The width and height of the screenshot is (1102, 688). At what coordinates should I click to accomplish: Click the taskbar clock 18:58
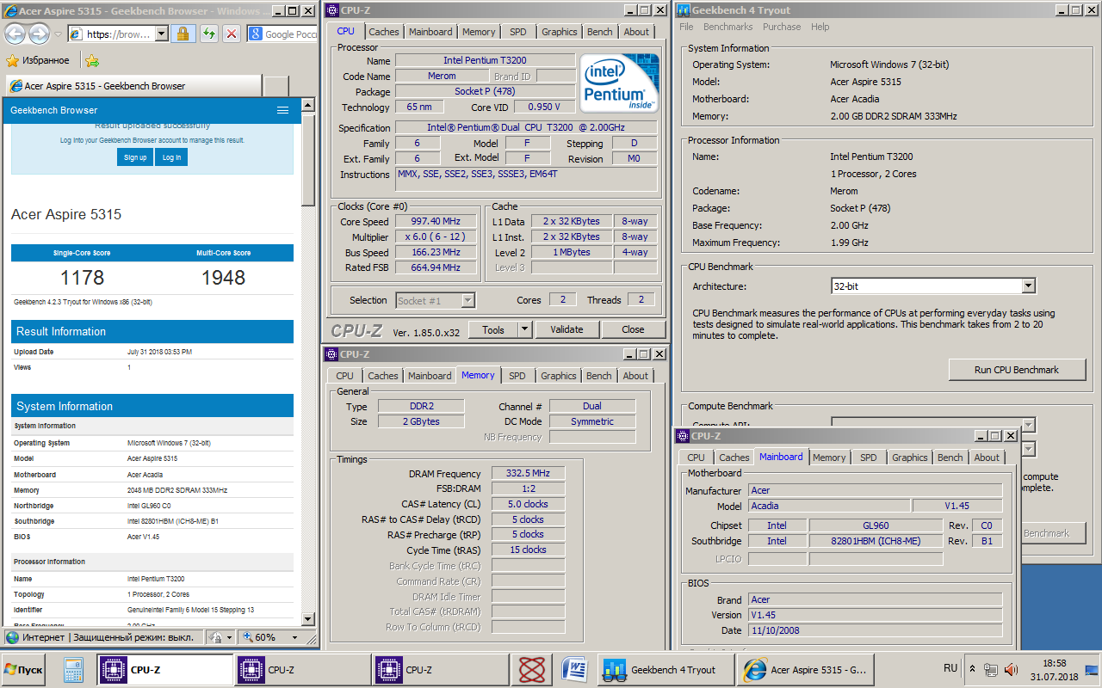click(1054, 663)
